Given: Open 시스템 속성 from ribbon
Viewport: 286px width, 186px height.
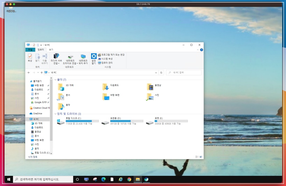Looking at the screenshot, I should 105,59.
